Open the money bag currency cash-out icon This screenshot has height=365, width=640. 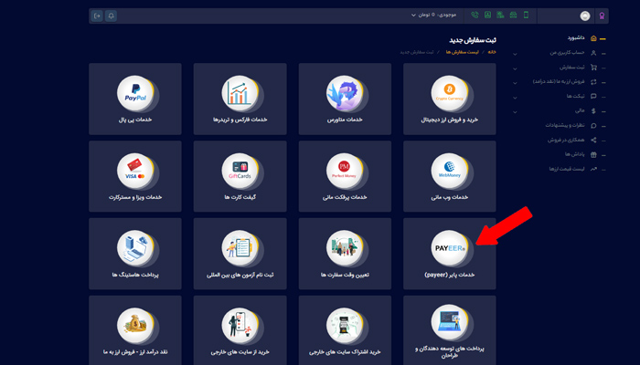pyautogui.click(x=135, y=325)
